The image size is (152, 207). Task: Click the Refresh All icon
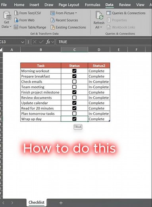99,16
